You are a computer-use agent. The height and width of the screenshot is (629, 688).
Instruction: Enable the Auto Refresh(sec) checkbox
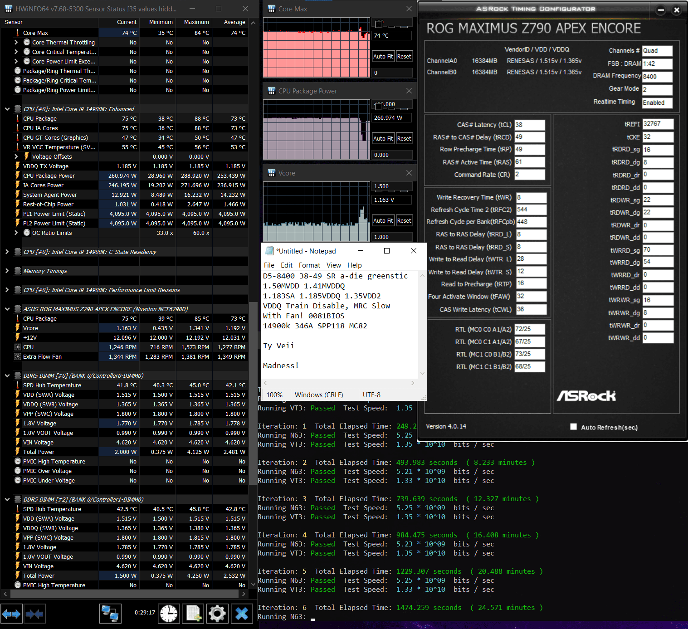[574, 427]
